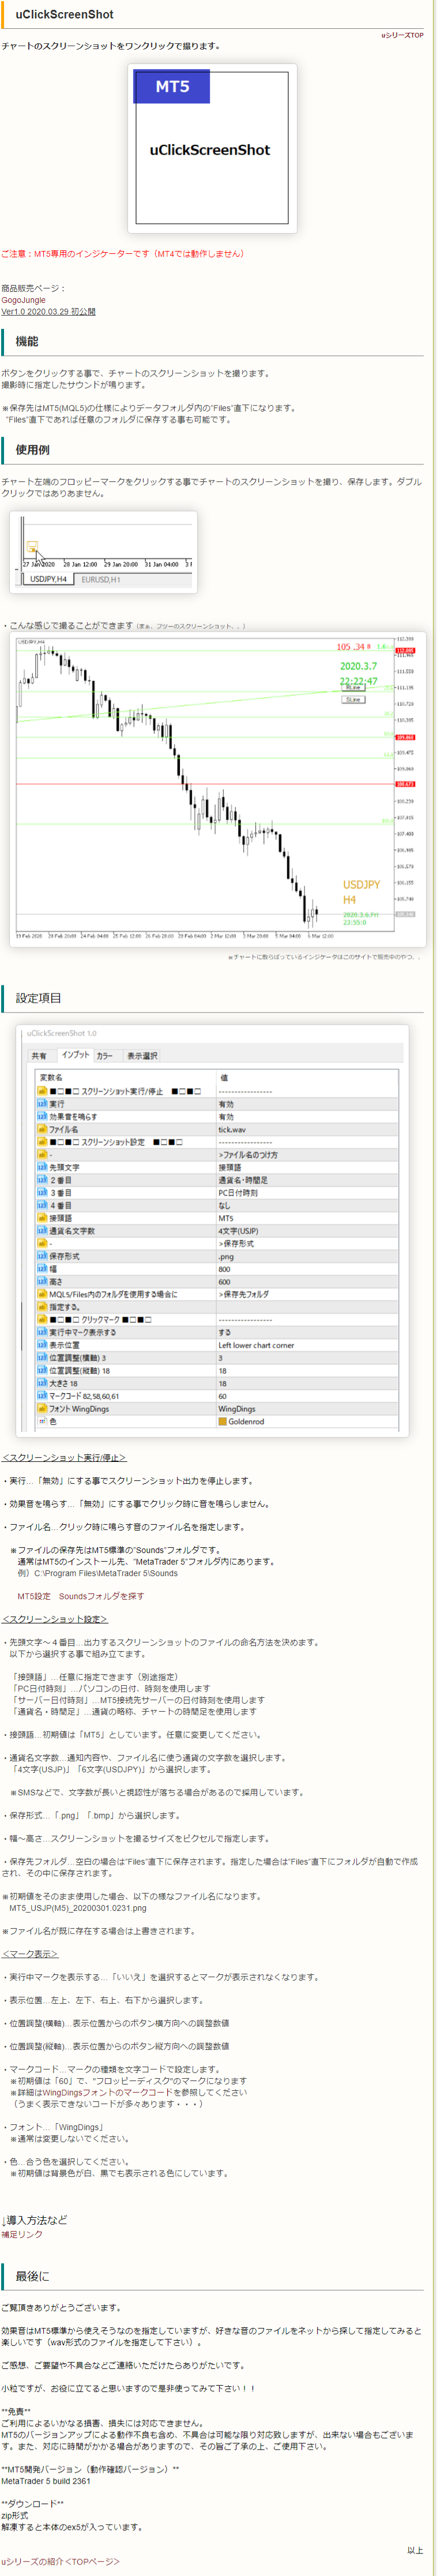Click the tick.wav file name value
The height and width of the screenshot is (2576, 437).
click(x=232, y=1129)
